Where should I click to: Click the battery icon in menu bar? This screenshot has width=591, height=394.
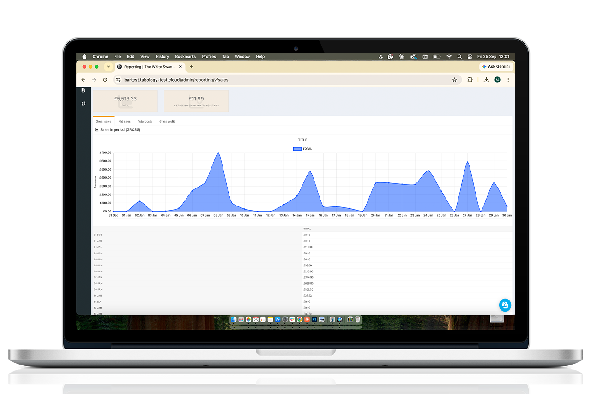pyautogui.click(x=436, y=57)
